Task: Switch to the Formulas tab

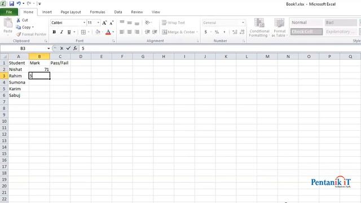Action: pos(98,12)
